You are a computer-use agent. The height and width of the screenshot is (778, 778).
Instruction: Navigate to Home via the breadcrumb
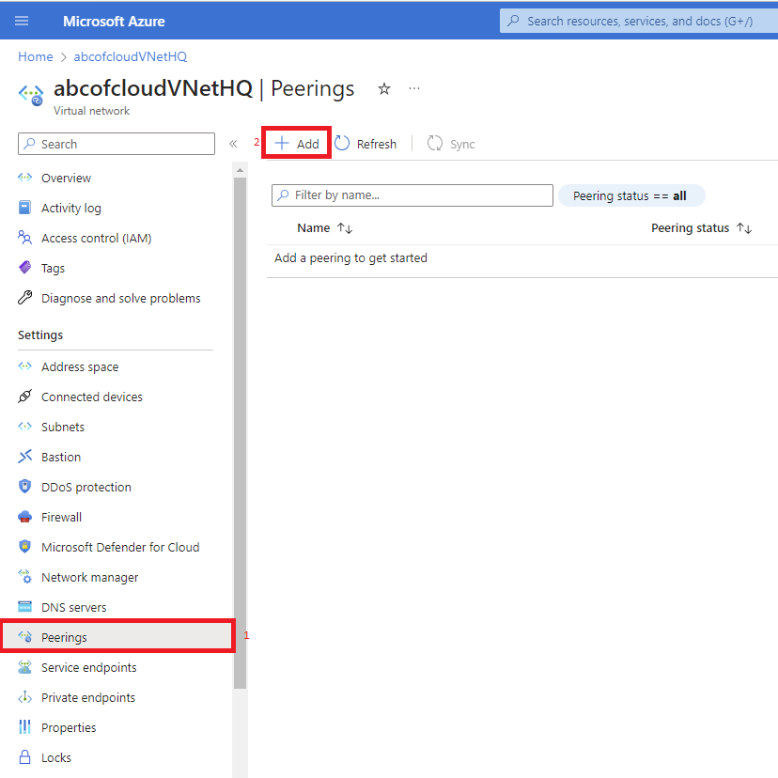(x=35, y=56)
